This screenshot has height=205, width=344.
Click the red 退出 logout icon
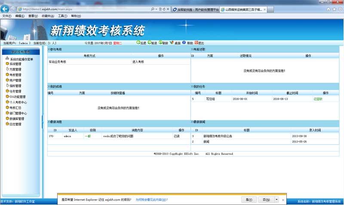tap(197, 43)
